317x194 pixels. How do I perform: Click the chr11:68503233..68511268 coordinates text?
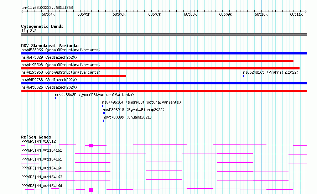(x=47, y=8)
